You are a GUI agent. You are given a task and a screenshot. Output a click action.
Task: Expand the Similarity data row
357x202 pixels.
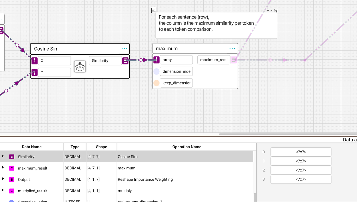pyautogui.click(x=3, y=156)
